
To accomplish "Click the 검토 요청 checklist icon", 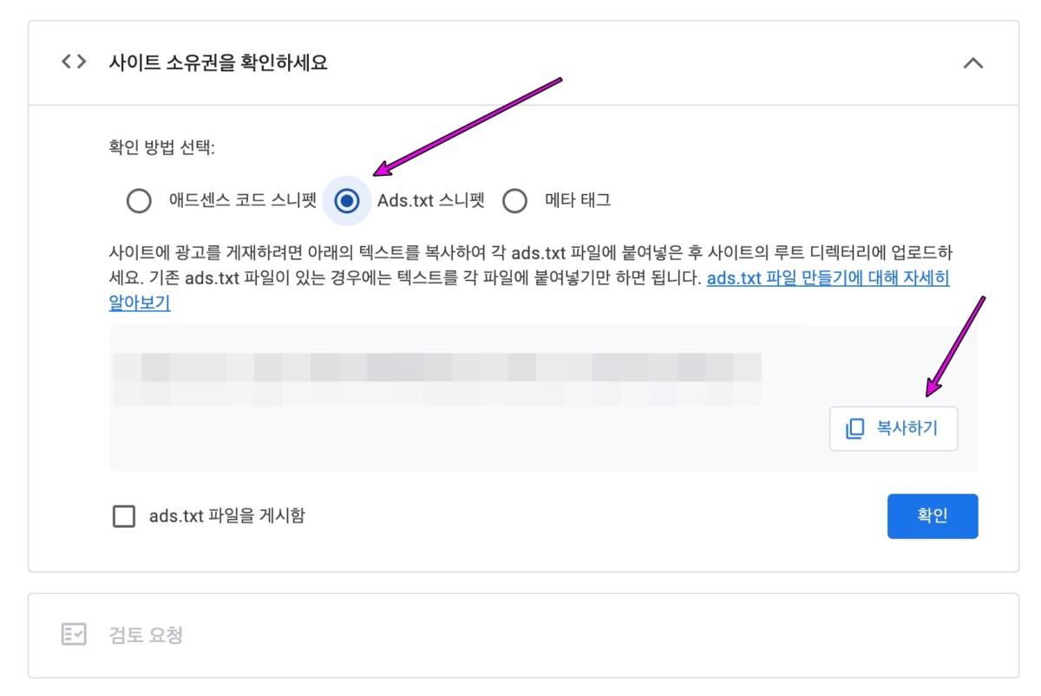I will 74,634.
